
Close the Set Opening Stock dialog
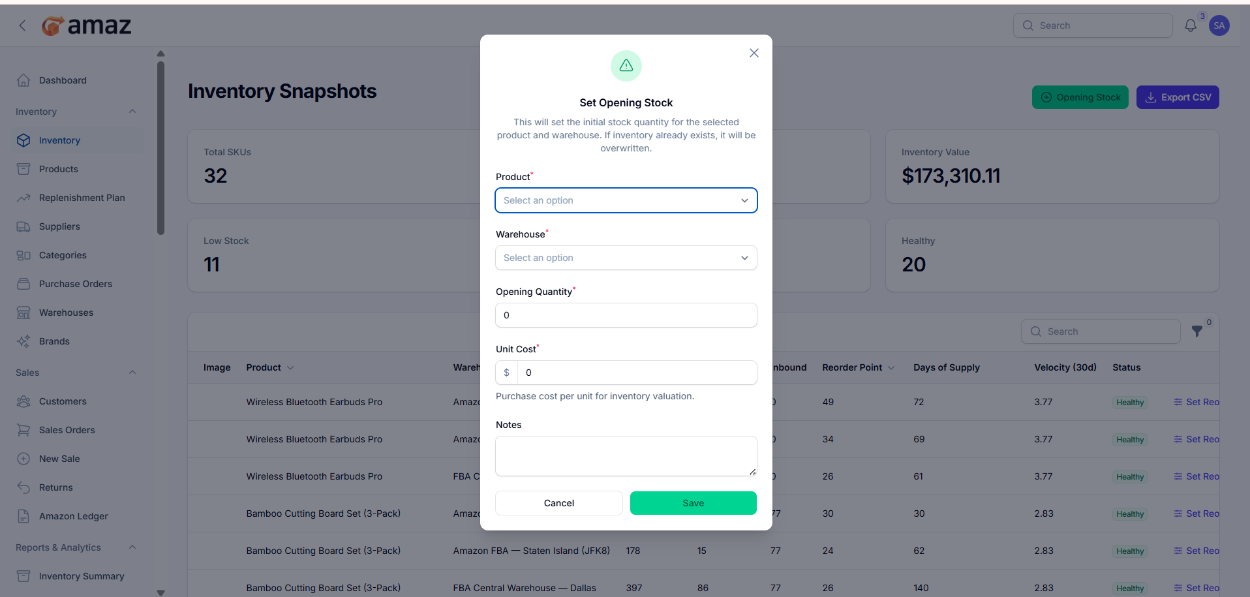tap(754, 53)
